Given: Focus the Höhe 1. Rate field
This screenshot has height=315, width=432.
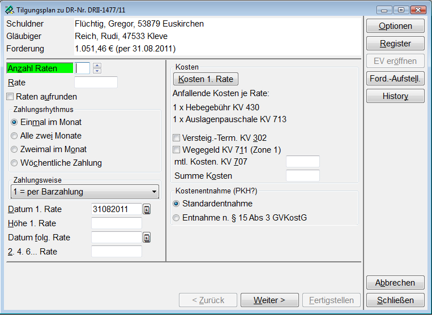Looking at the screenshot, I should click(116, 223).
